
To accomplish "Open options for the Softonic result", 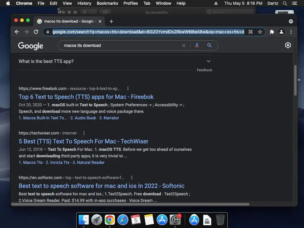I will 132,178.
